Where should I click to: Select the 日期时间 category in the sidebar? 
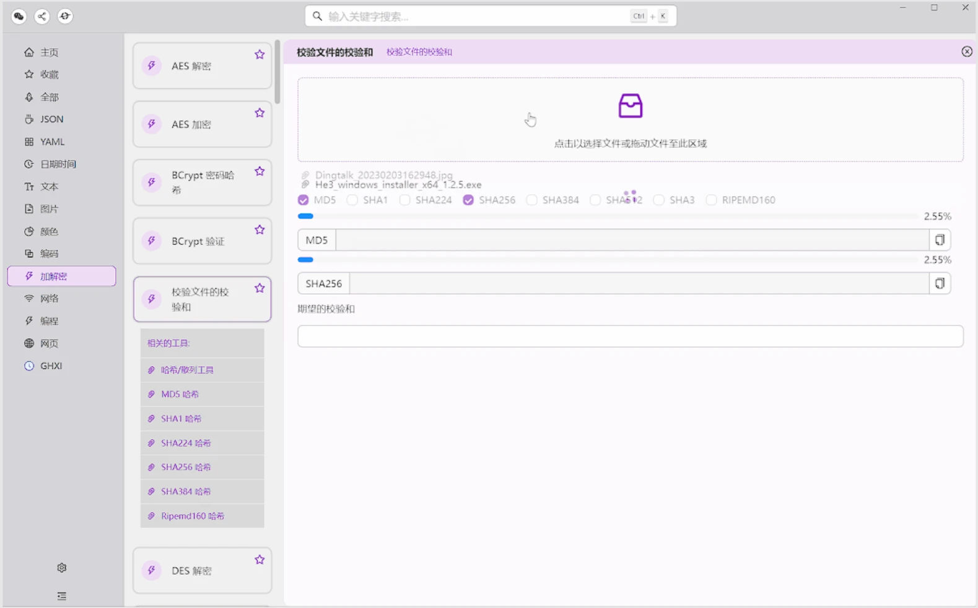pos(61,164)
